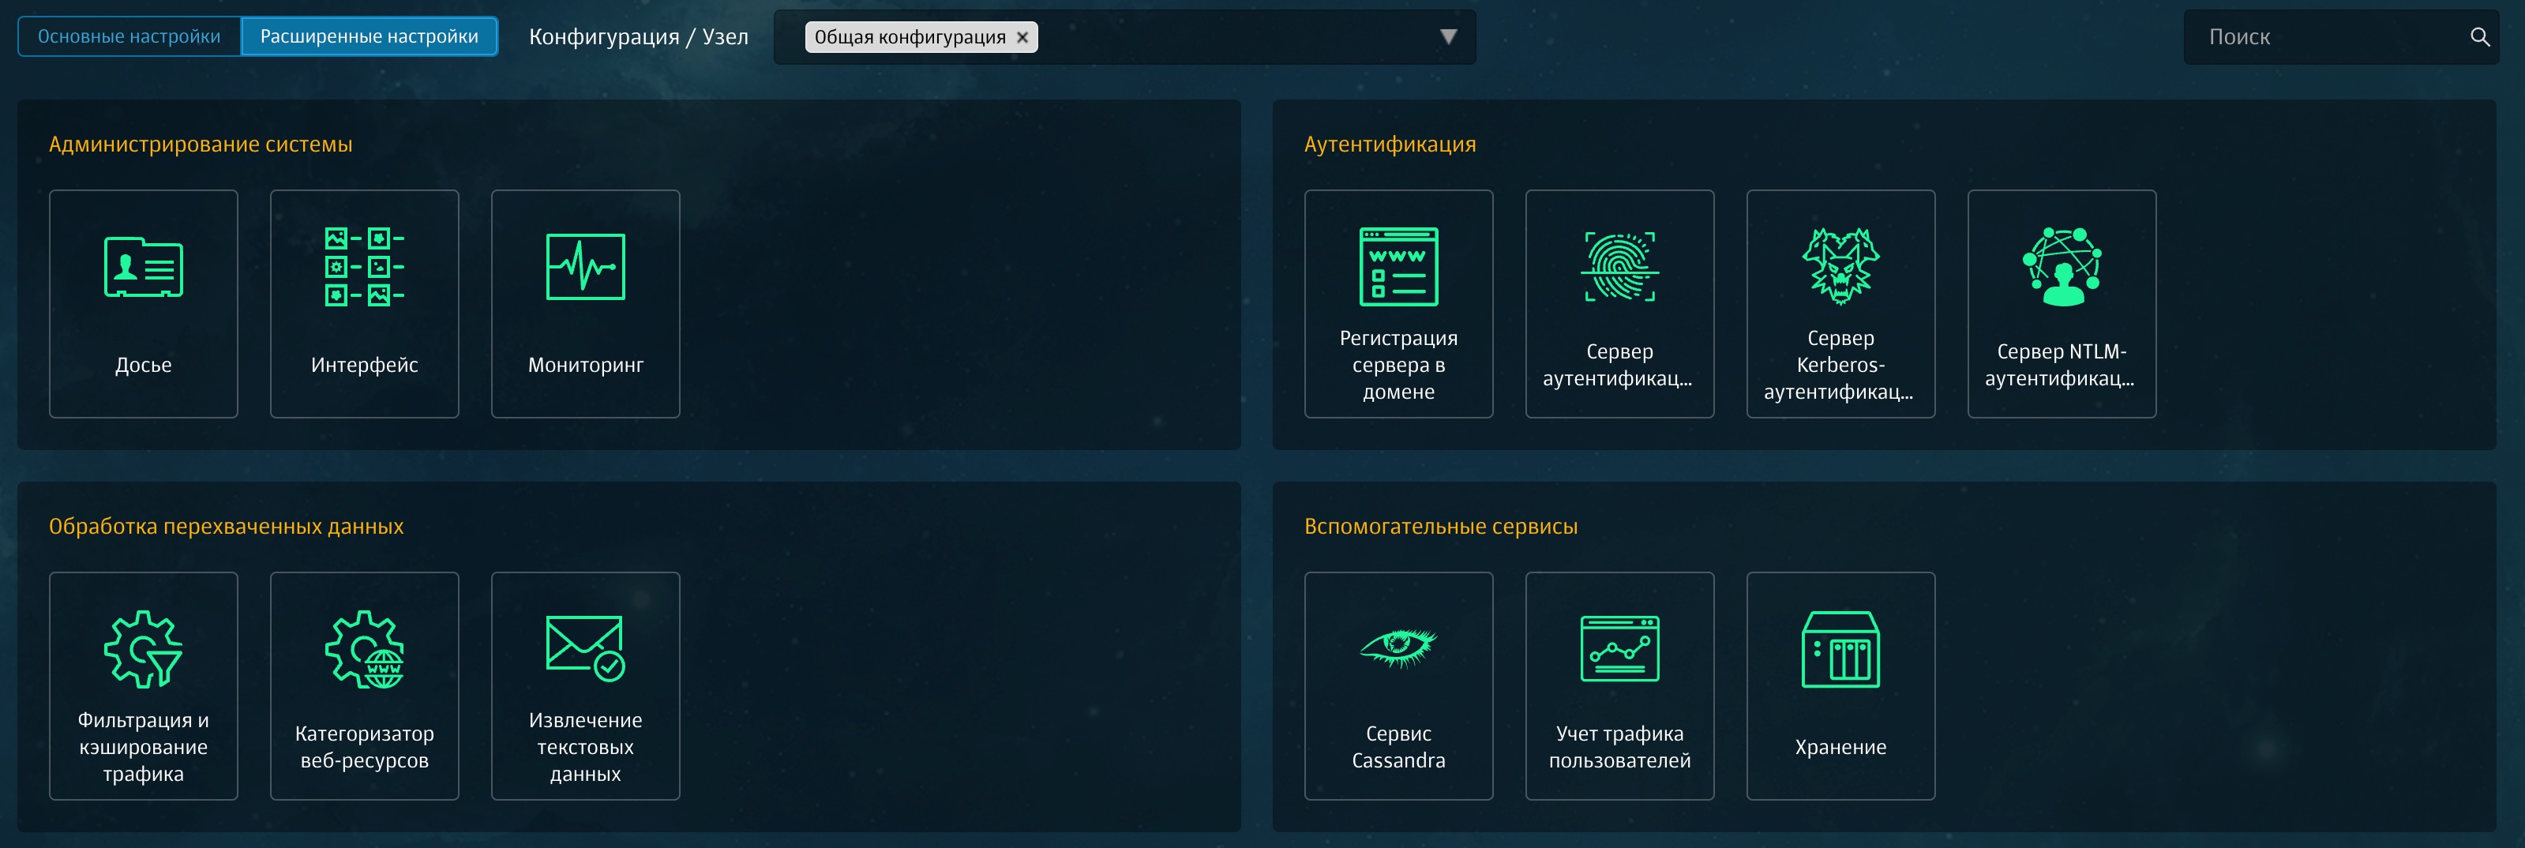Open the user traffic accounting chart icon
This screenshot has height=848, width=2525.
click(1619, 648)
